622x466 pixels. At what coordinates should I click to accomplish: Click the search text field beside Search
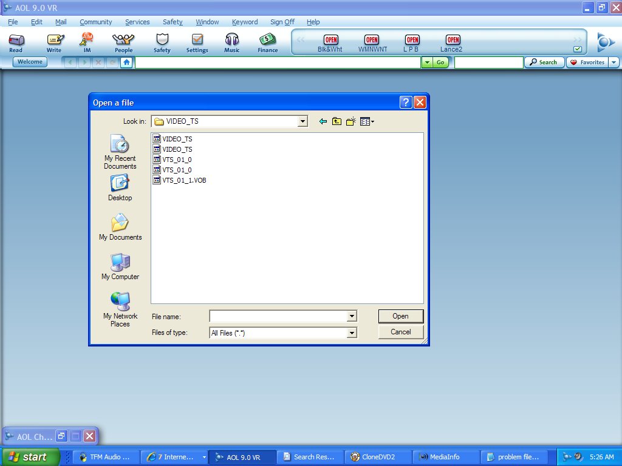click(489, 62)
